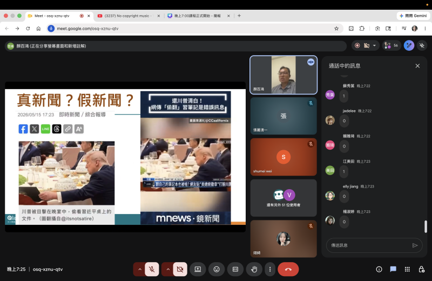Select the 張圖清一 participant tile
Screen dimensions: 432x281
283,116
